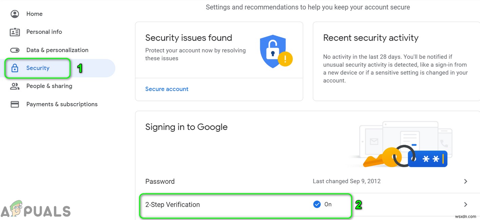This screenshot has width=480, height=220.
Task: Click the Secure account link
Action: pos(167,89)
